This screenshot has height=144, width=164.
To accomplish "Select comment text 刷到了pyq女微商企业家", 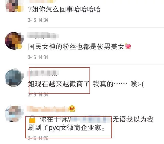I will point(66,128).
